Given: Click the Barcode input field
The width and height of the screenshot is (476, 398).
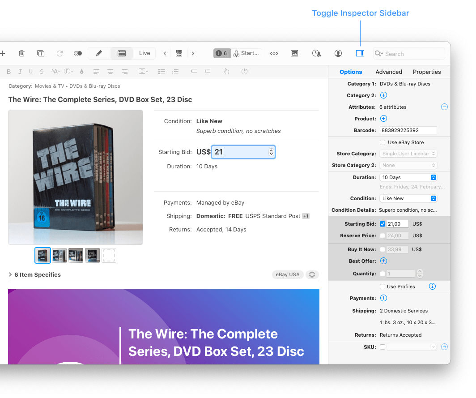Looking at the screenshot, I should 408,130.
